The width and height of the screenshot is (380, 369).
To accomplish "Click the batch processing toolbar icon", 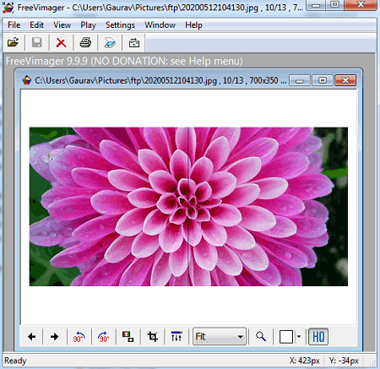I will tap(134, 43).
